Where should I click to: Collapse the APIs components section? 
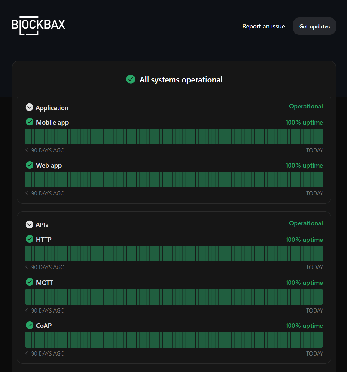[29, 224]
